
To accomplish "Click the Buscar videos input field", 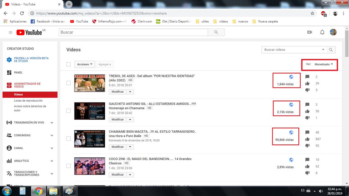I will [291, 50].
